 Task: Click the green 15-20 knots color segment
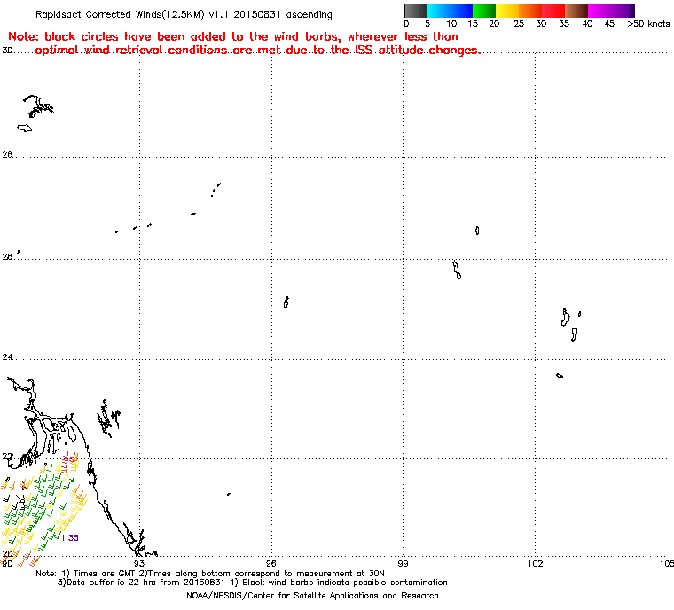pyautogui.click(x=484, y=11)
